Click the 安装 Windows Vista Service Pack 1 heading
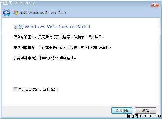The image size is (162, 119). (52, 27)
